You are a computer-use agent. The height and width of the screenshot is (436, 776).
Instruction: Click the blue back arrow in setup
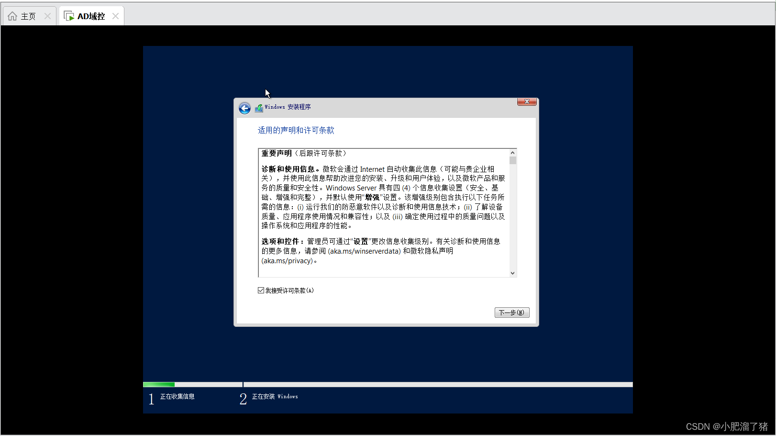tap(244, 108)
